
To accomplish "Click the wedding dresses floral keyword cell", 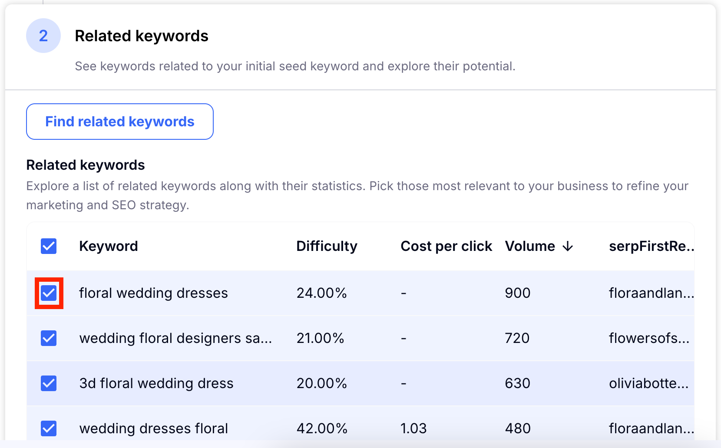I will click(x=154, y=428).
